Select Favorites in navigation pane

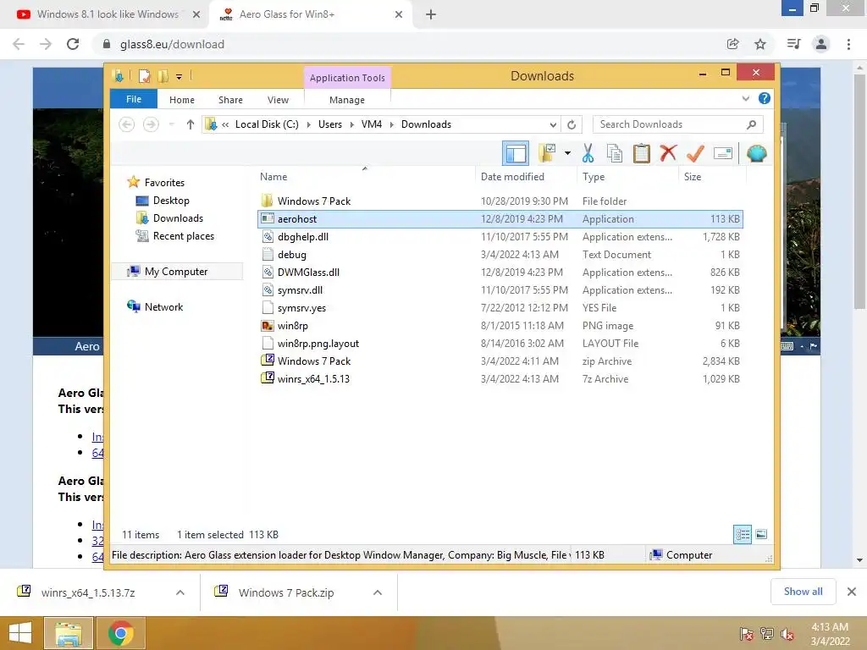(163, 183)
